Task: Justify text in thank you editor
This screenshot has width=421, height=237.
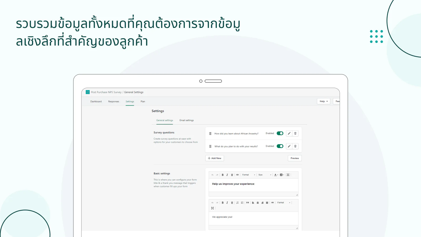Action: pos(267,203)
